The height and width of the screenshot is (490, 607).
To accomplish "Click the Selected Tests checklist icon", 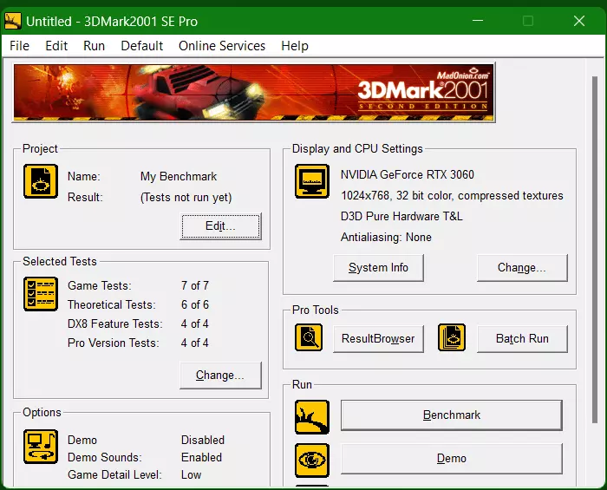I will click(41, 294).
